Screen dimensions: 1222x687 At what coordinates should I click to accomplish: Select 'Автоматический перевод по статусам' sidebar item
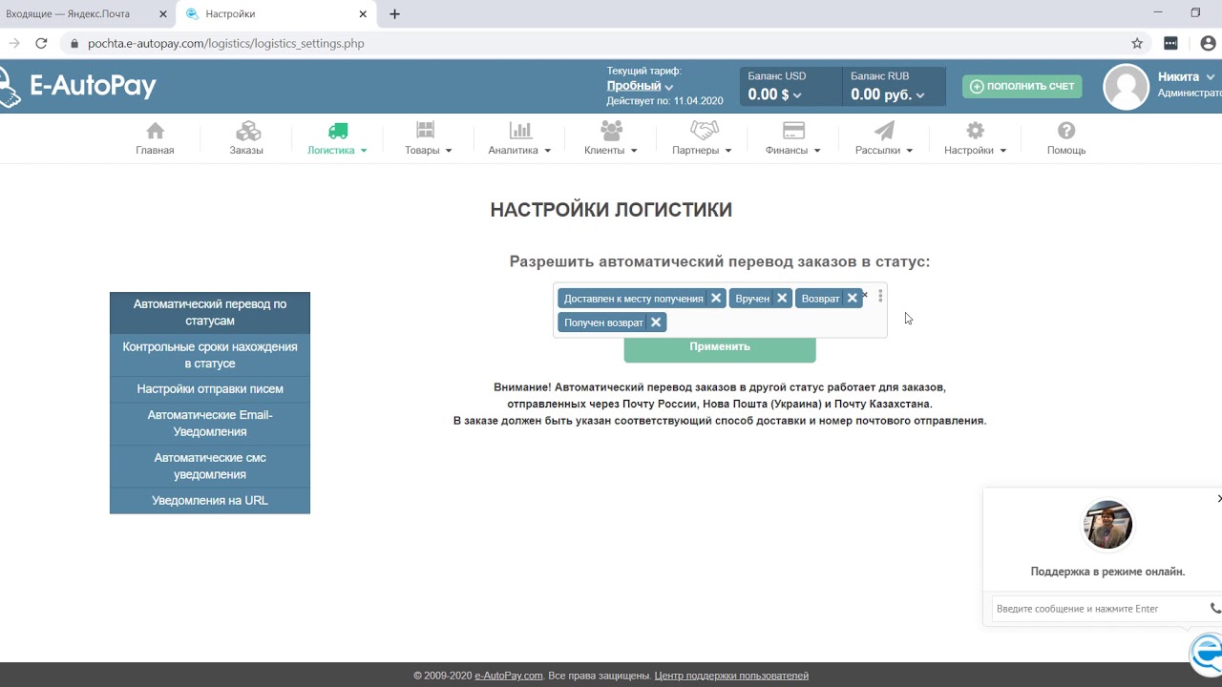click(x=210, y=312)
